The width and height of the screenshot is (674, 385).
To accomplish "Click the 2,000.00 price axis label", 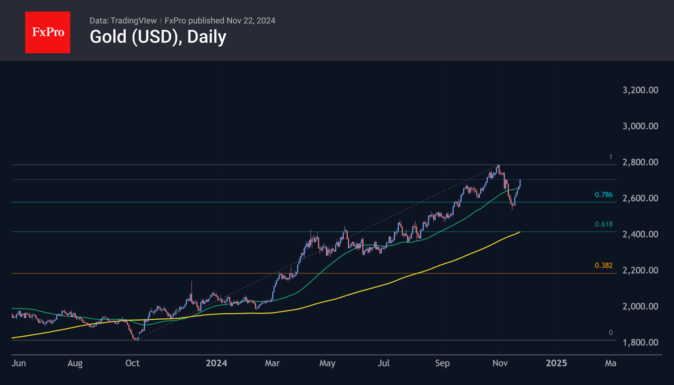I will [x=640, y=306].
